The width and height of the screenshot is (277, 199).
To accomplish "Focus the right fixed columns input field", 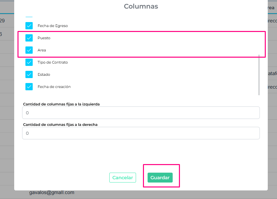I will (x=141, y=133).
